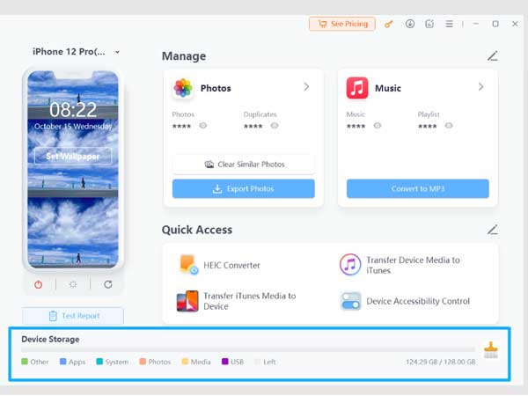
Task: Open the user account icon
Action: click(x=409, y=24)
